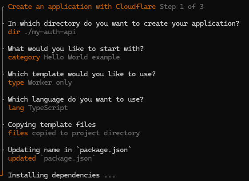The height and width of the screenshot is (181, 249).
Task: Click the orange 'lang' label
Action: tap(16, 108)
